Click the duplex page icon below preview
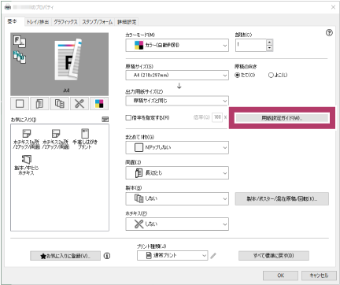The width and height of the screenshot is (340, 285). click(x=39, y=104)
